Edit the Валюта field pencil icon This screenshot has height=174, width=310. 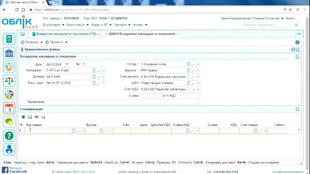tap(193, 71)
